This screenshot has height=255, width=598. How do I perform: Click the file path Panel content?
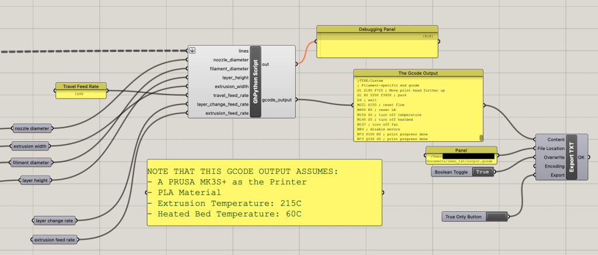461,156
